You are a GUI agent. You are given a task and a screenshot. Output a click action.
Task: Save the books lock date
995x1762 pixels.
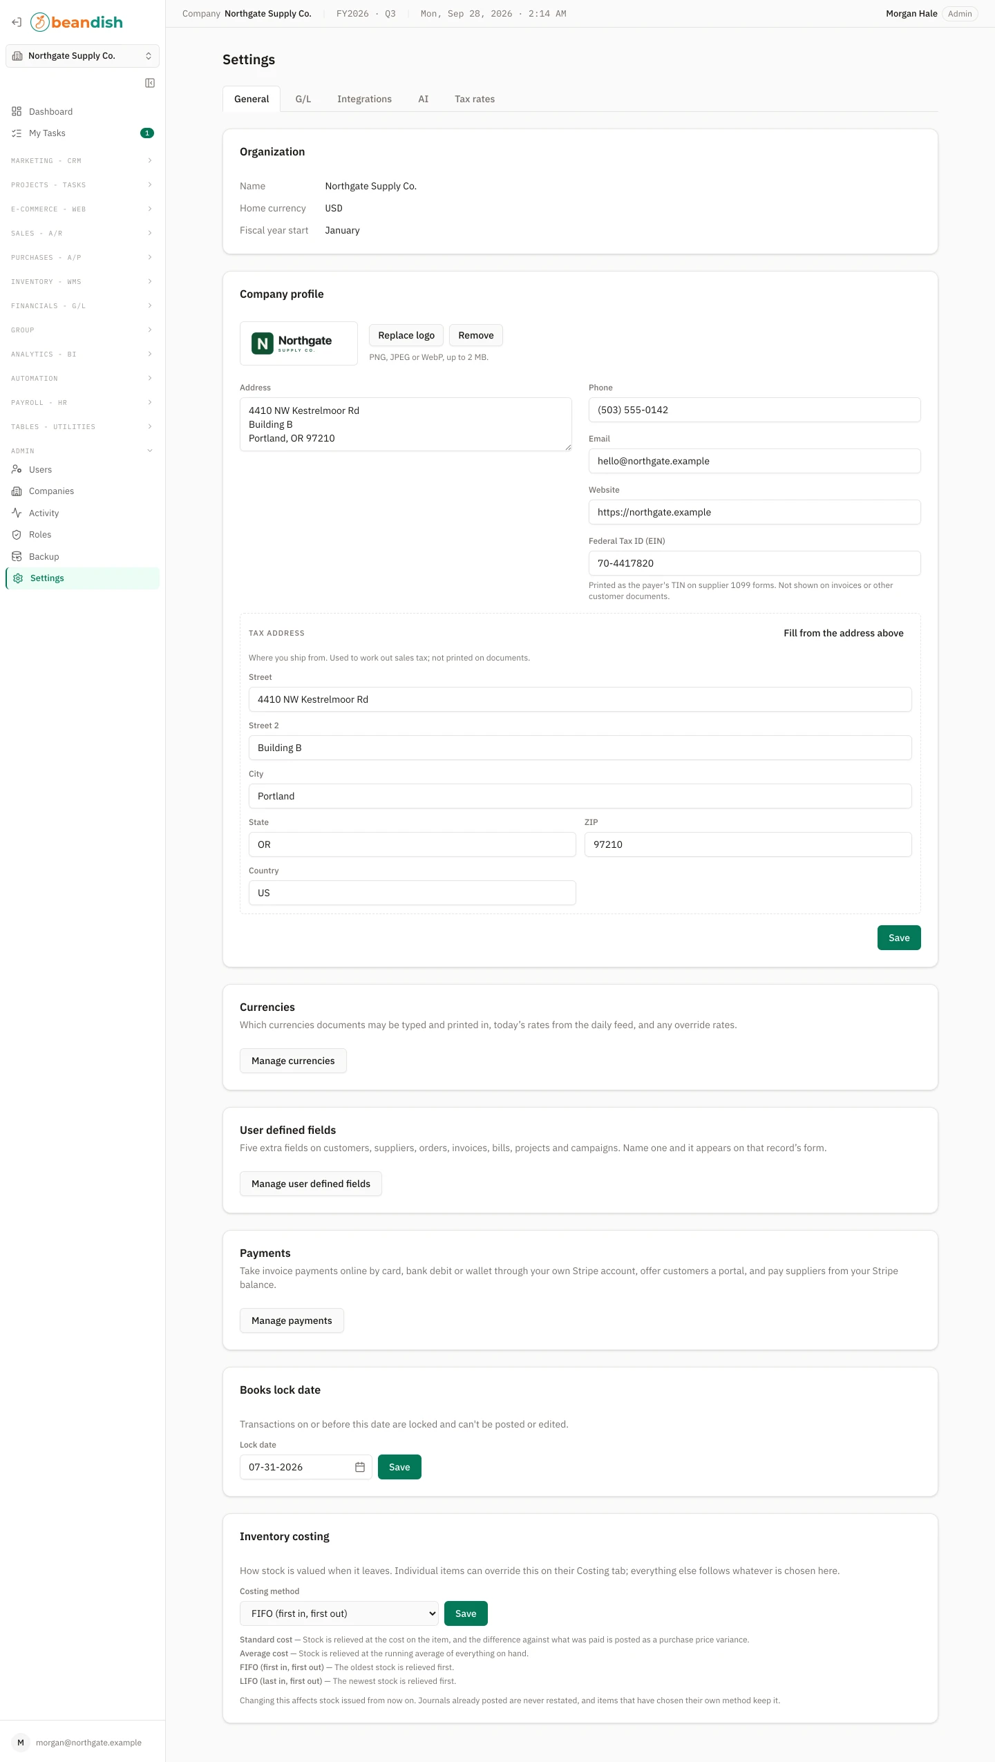point(399,1467)
